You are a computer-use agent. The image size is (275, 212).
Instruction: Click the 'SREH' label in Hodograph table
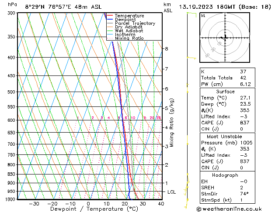208,188
